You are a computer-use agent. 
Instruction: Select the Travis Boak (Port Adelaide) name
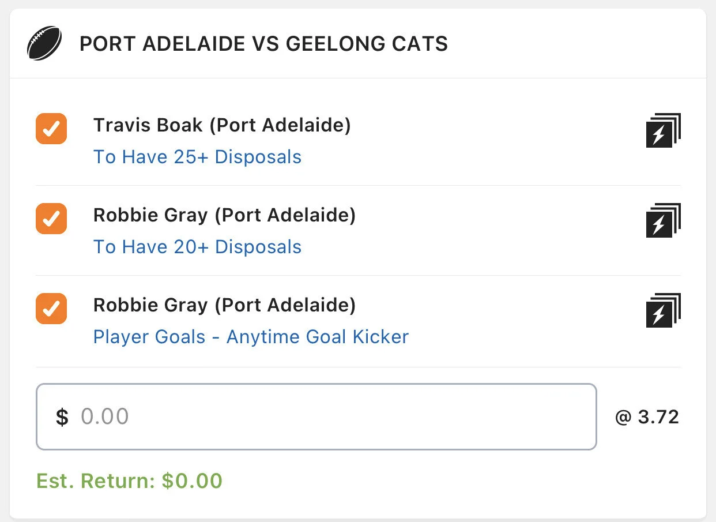coord(222,125)
